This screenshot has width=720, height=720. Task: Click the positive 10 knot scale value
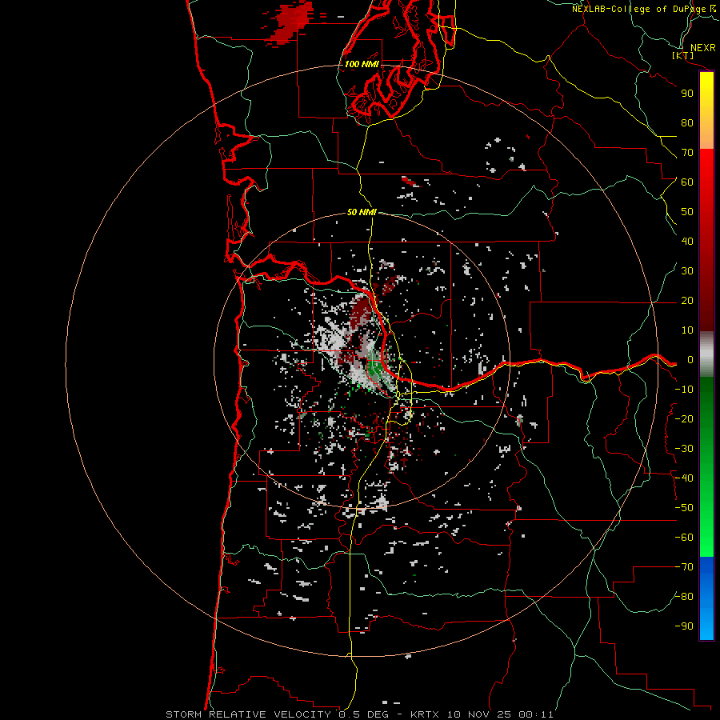[687, 330]
